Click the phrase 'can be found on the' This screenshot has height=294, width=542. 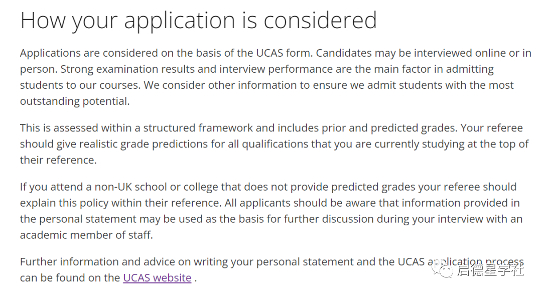69,277
